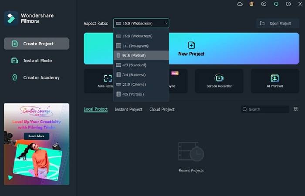Viewport: 305px width, 196px height.
Task: Choose 16:9 (Widescreen) from the list
Action: coord(141,36)
